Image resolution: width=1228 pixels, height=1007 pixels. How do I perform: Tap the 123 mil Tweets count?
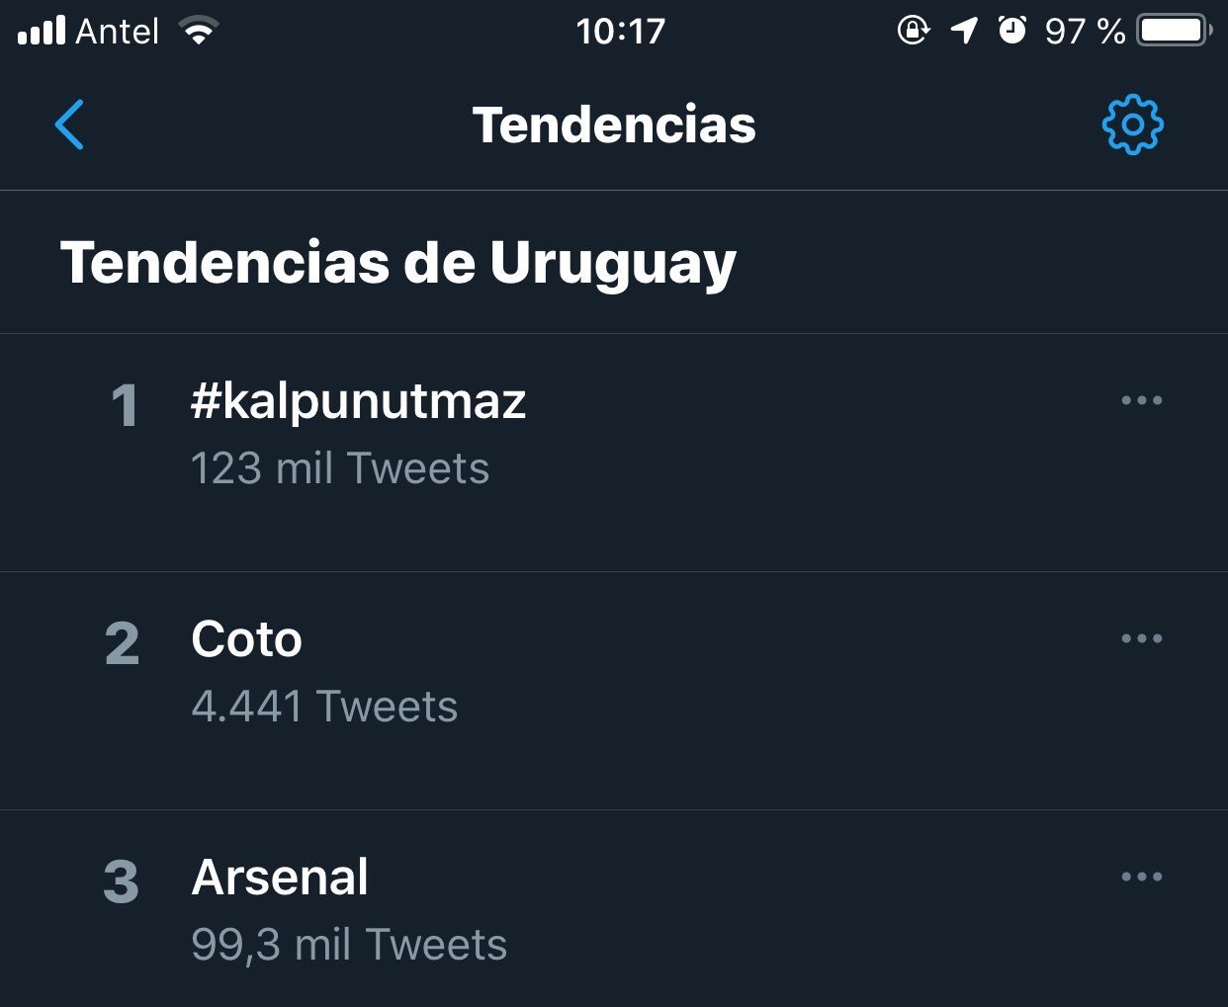click(x=340, y=468)
